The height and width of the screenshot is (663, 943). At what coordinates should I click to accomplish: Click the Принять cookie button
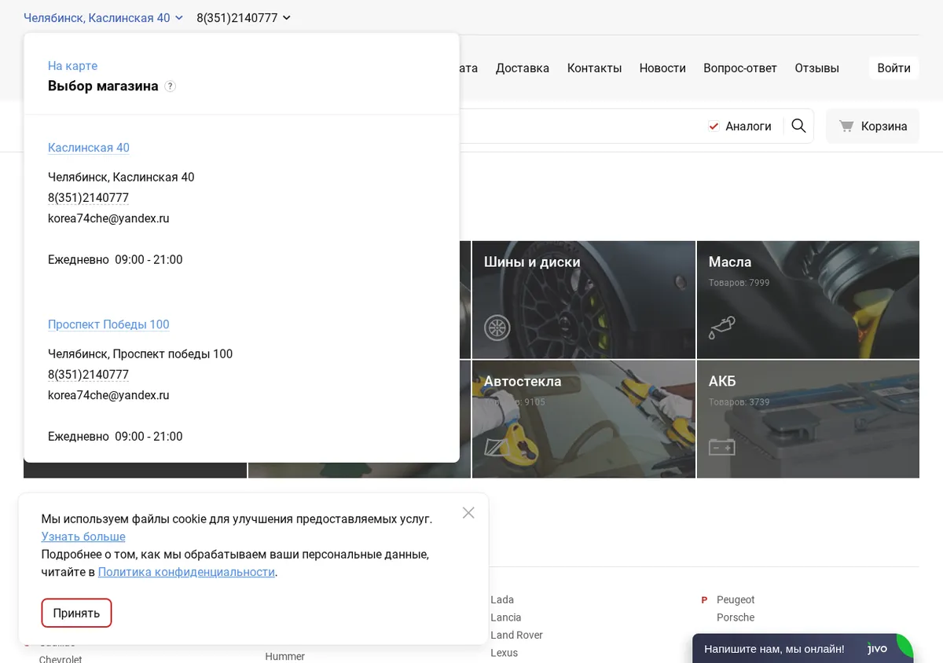(x=76, y=613)
